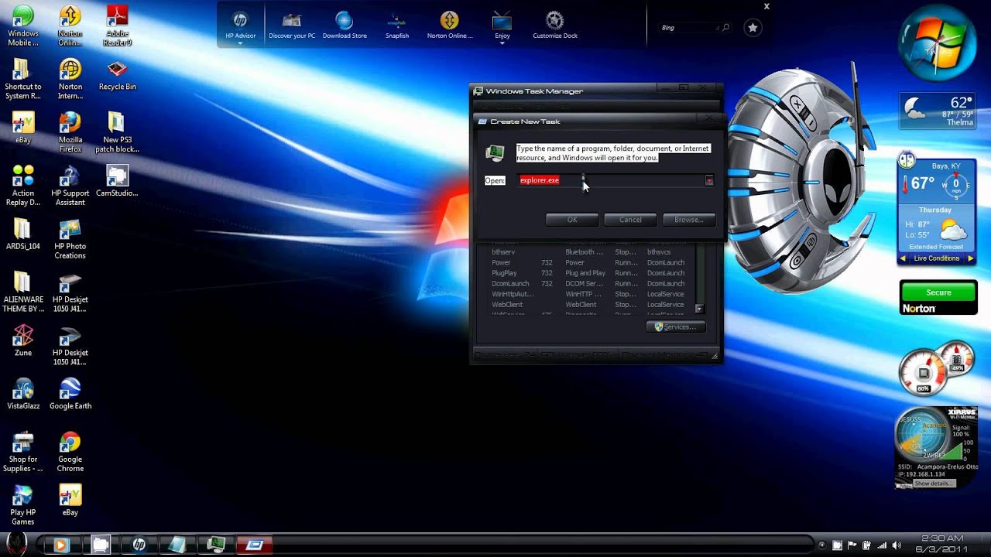Open the Shortcut to System R... folder
Viewport: 991px width, 557px height.
pos(23,80)
